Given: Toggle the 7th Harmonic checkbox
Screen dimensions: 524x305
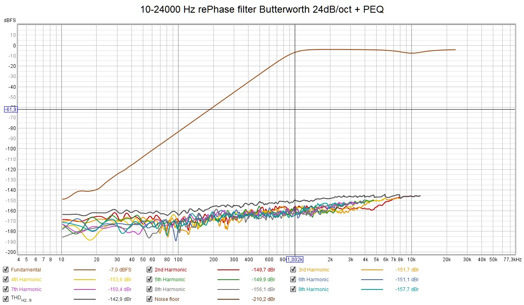Looking at the screenshot, I should pyautogui.click(x=6, y=289).
